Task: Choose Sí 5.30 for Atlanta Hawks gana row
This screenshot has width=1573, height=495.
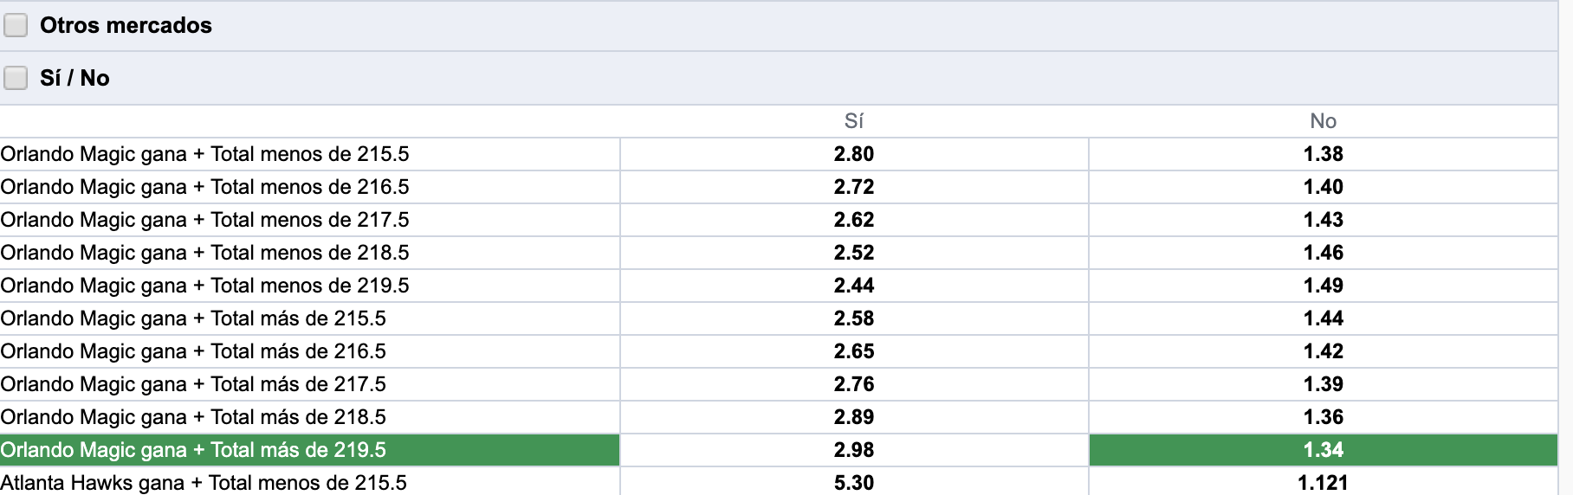Action: click(x=854, y=482)
